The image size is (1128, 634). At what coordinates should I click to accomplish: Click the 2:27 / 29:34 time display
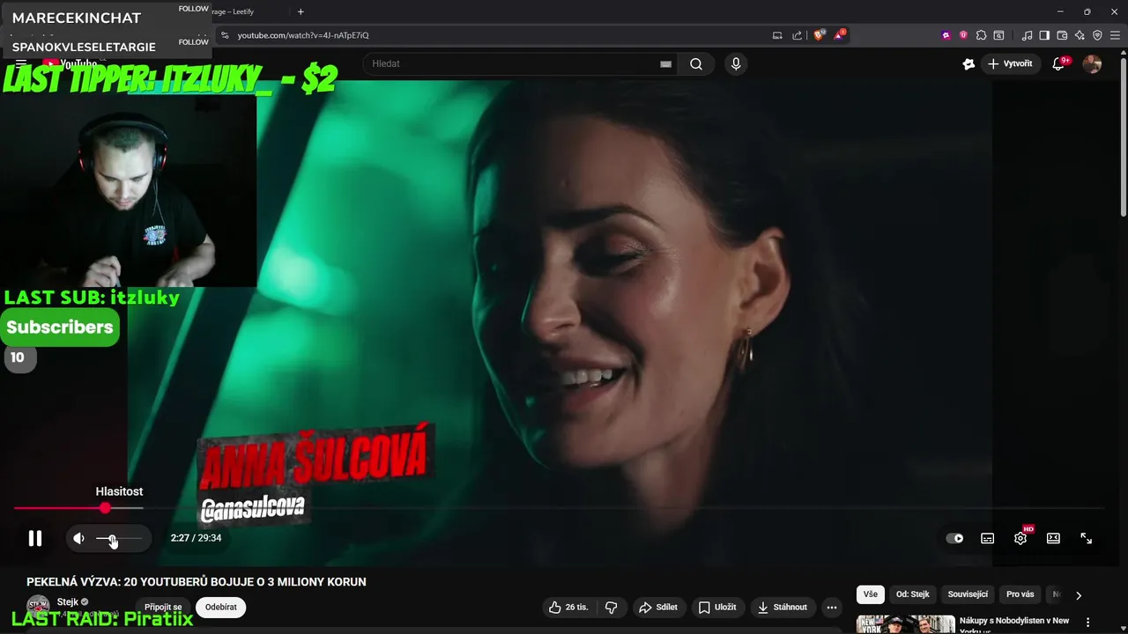point(196,538)
